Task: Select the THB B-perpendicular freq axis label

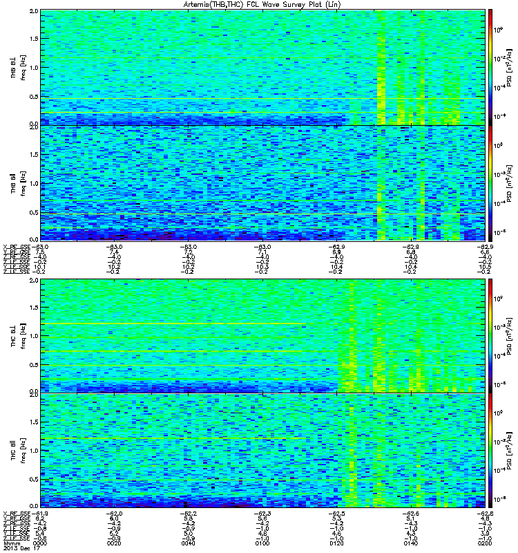Action: (x=19, y=68)
